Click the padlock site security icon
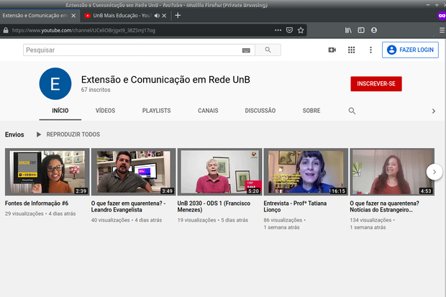 tap(6, 30)
